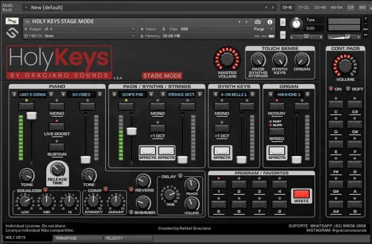Switch to channels 49-64 tab

[336, 7]
